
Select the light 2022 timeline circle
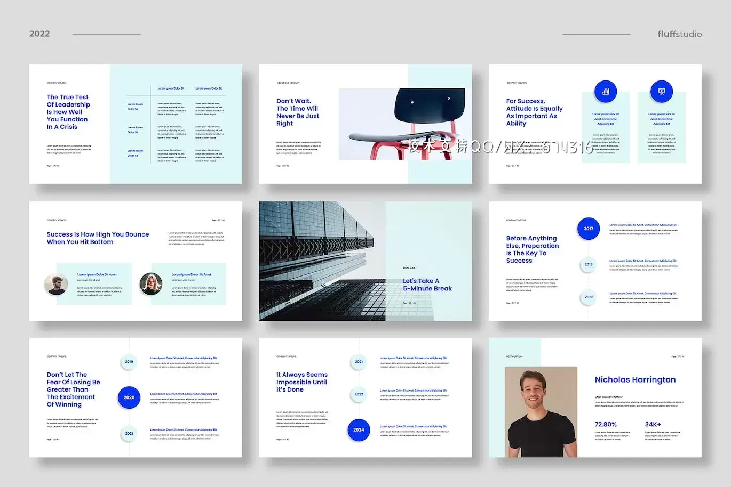tap(359, 394)
